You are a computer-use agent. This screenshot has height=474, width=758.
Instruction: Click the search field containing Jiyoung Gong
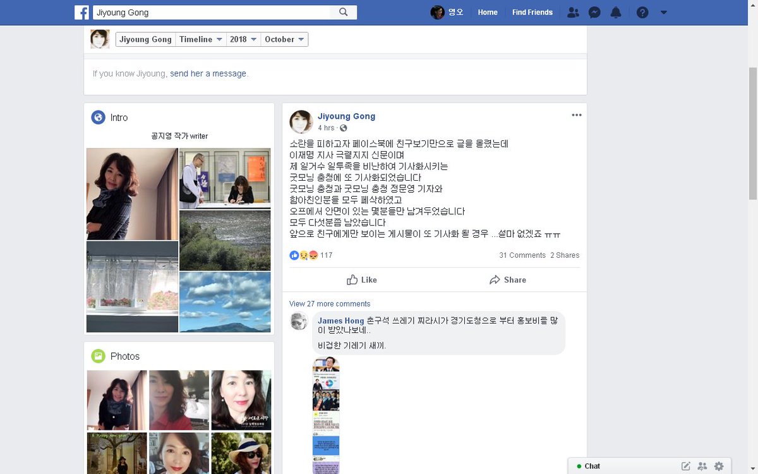coord(212,12)
